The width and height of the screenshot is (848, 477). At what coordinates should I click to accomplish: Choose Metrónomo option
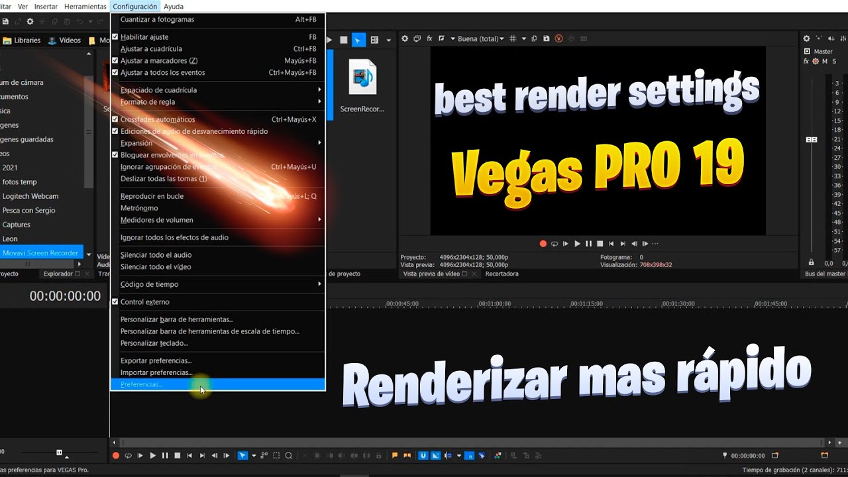coord(218,208)
